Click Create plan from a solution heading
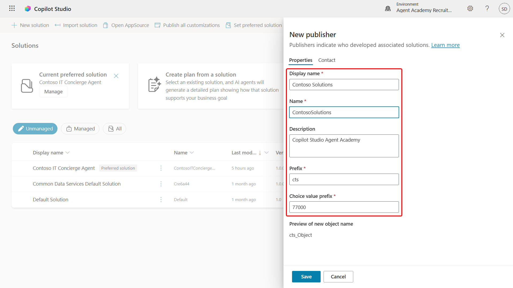 (201, 74)
